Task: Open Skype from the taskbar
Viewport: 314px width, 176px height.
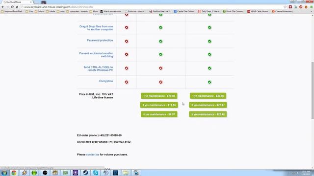Action: 96,173
